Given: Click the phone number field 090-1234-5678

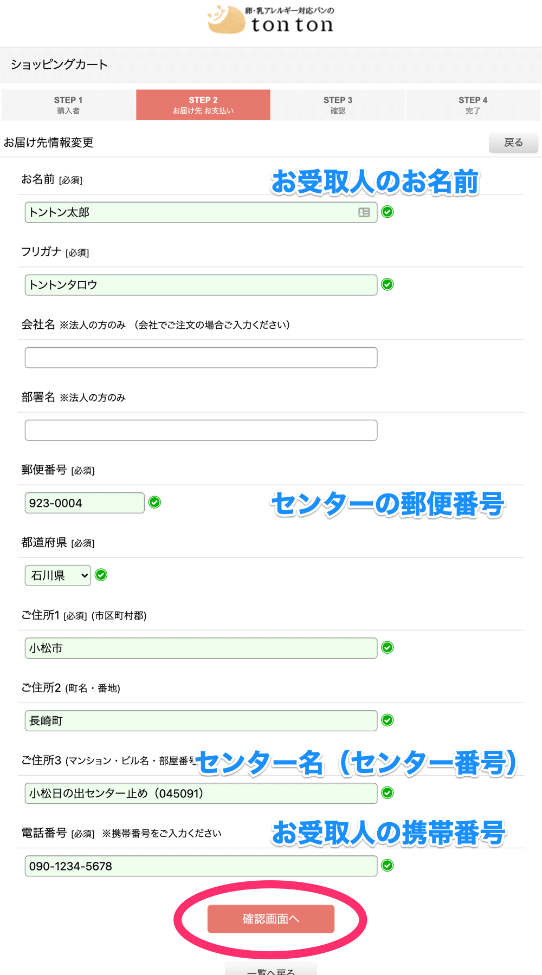Looking at the screenshot, I should pyautogui.click(x=201, y=866).
